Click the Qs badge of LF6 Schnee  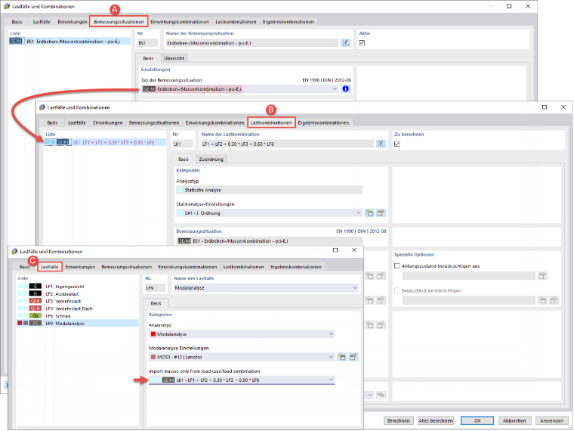tap(35, 315)
